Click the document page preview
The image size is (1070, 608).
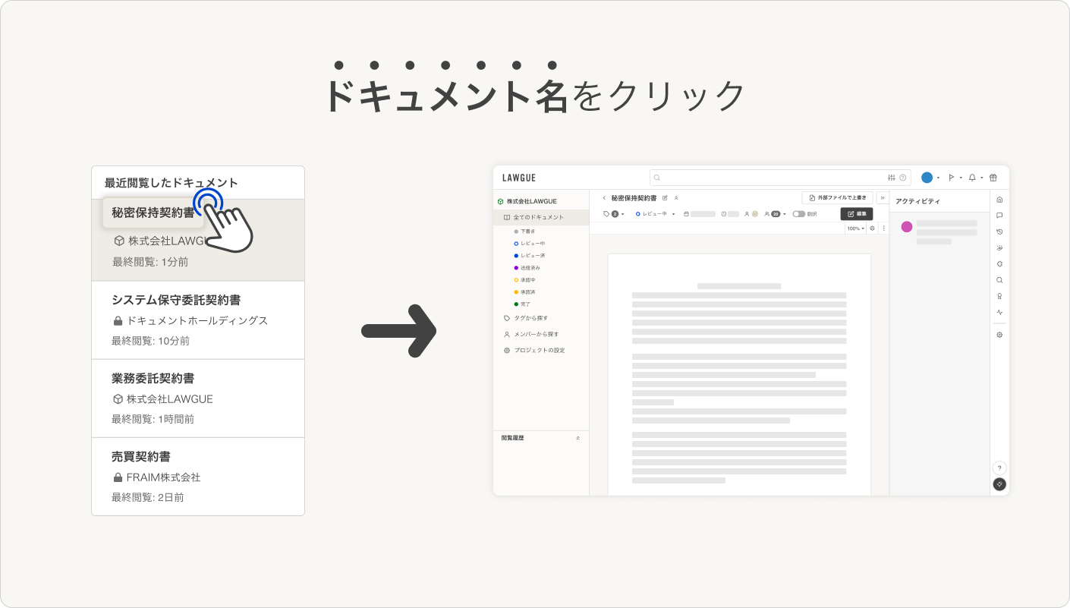pyautogui.click(x=739, y=374)
